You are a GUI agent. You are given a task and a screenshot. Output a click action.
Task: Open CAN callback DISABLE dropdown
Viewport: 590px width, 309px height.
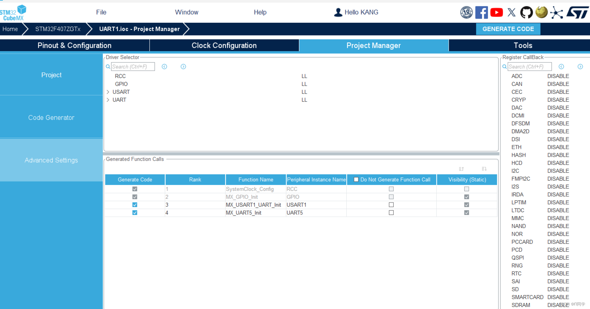click(558, 84)
